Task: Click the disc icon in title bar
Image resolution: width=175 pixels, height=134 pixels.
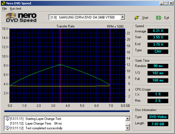Action: pos(3,3)
